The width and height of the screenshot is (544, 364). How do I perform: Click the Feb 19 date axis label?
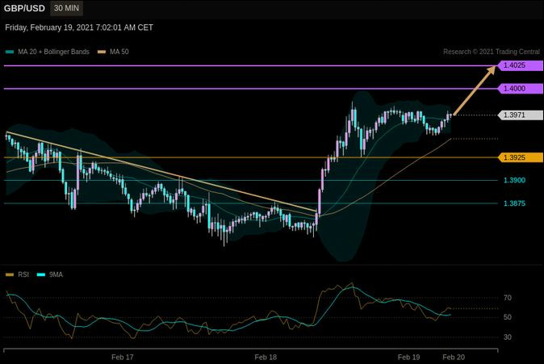(408, 357)
